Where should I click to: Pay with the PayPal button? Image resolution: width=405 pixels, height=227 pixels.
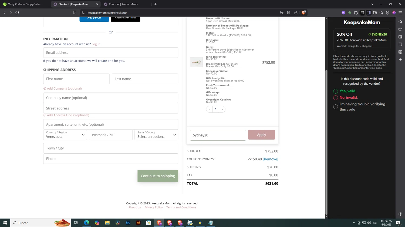[x=94, y=19]
